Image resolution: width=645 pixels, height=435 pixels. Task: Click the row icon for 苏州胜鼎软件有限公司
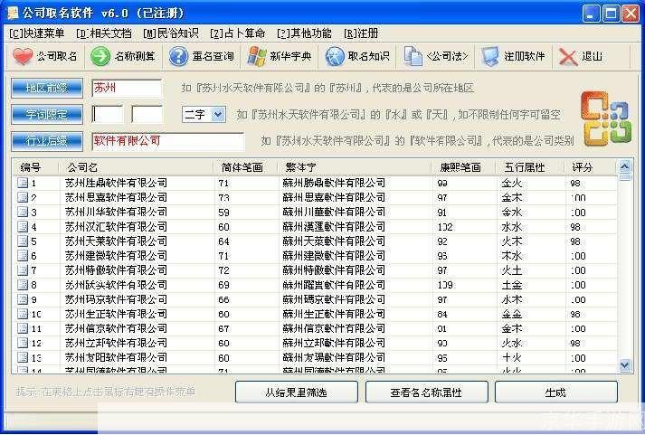coord(23,183)
